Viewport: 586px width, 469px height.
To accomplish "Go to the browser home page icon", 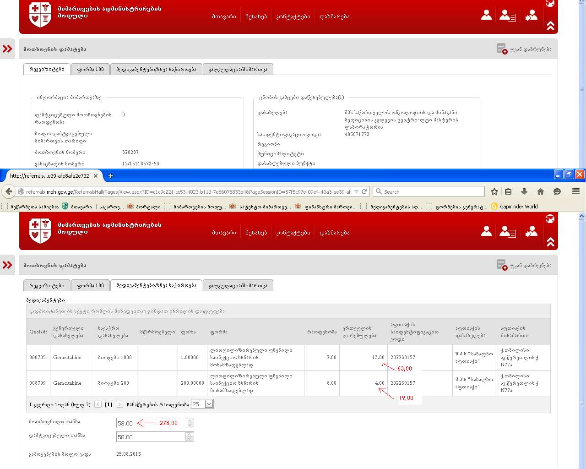I will (x=541, y=191).
